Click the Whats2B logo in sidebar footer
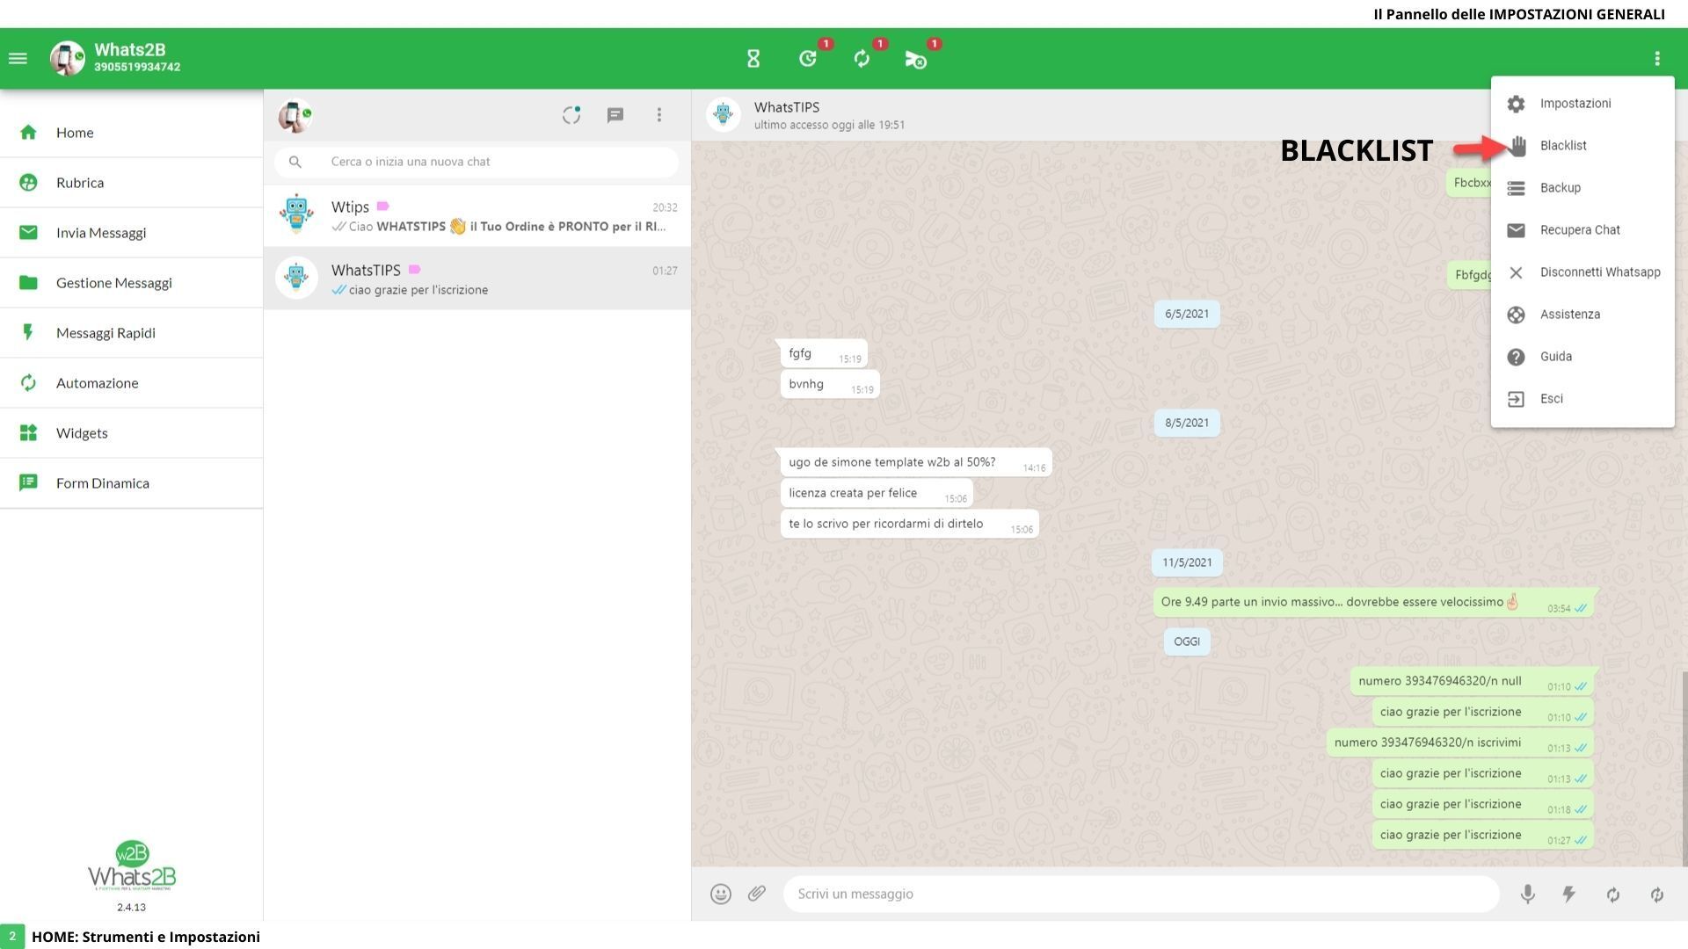This screenshot has height=949, width=1688. (x=132, y=866)
